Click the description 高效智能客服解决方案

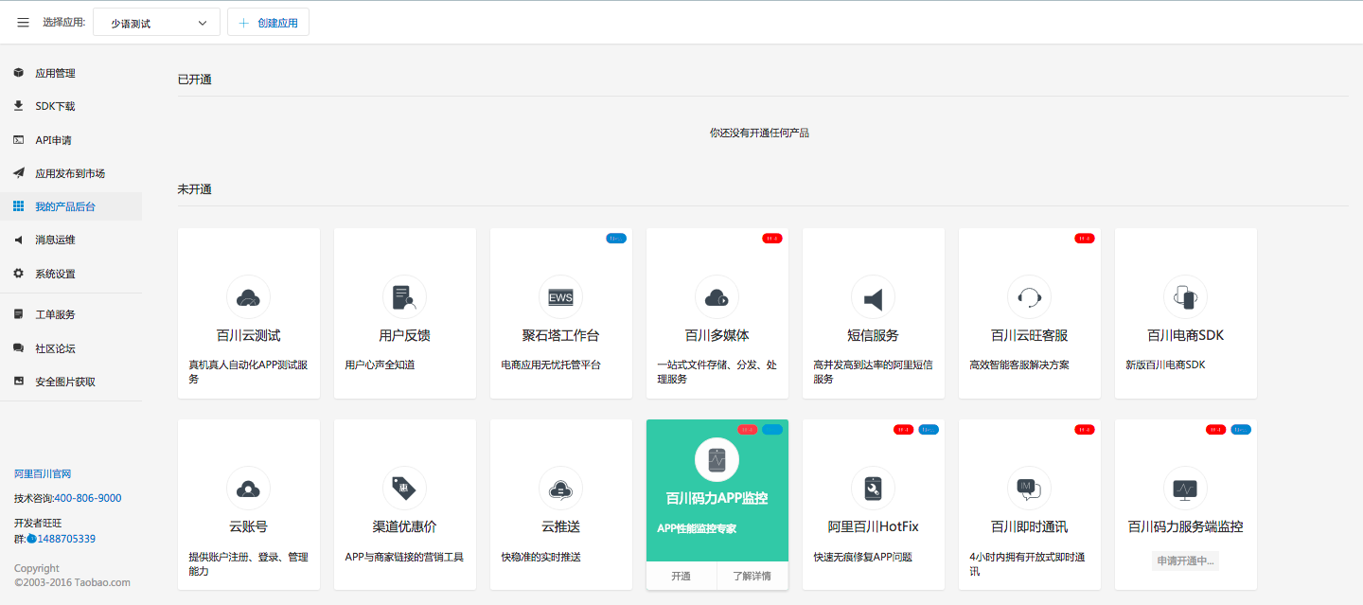point(1019,365)
